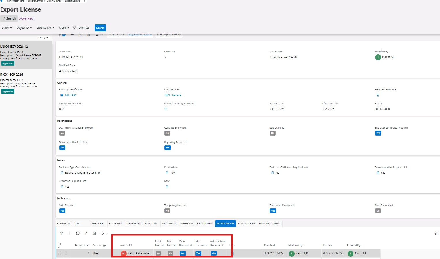Open Advanced search link

pos(26,18)
